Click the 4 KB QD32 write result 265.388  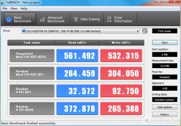coord(121,108)
